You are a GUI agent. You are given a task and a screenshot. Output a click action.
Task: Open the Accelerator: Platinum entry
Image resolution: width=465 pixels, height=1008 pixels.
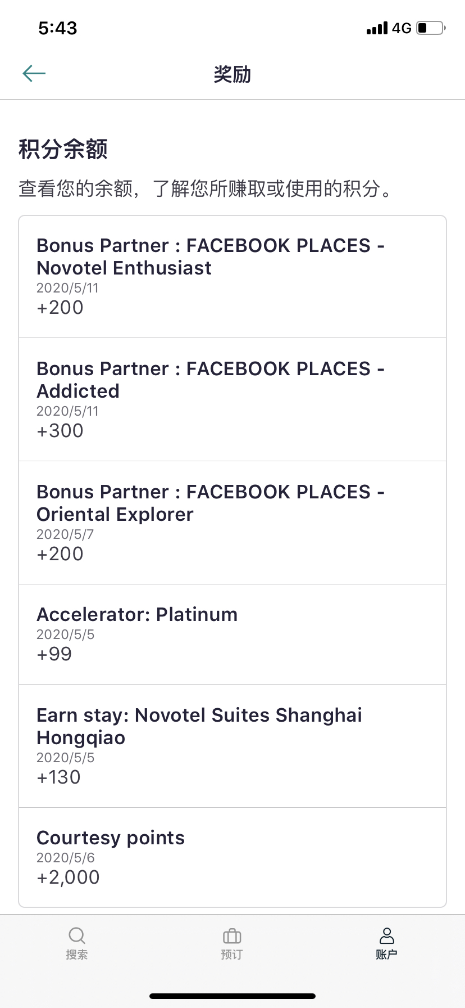[233, 634]
